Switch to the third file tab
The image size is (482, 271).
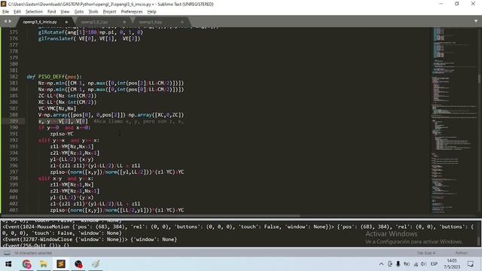click(x=151, y=22)
